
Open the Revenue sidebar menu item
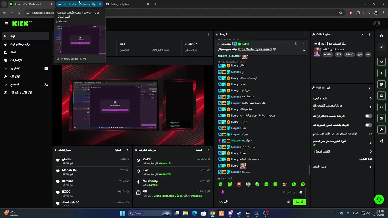[26, 52]
